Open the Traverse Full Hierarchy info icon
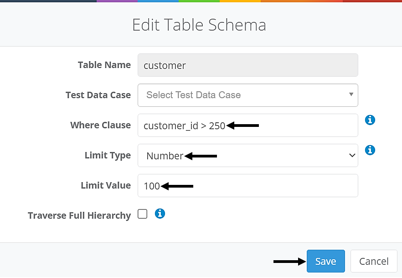The width and height of the screenshot is (402, 278). (160, 214)
